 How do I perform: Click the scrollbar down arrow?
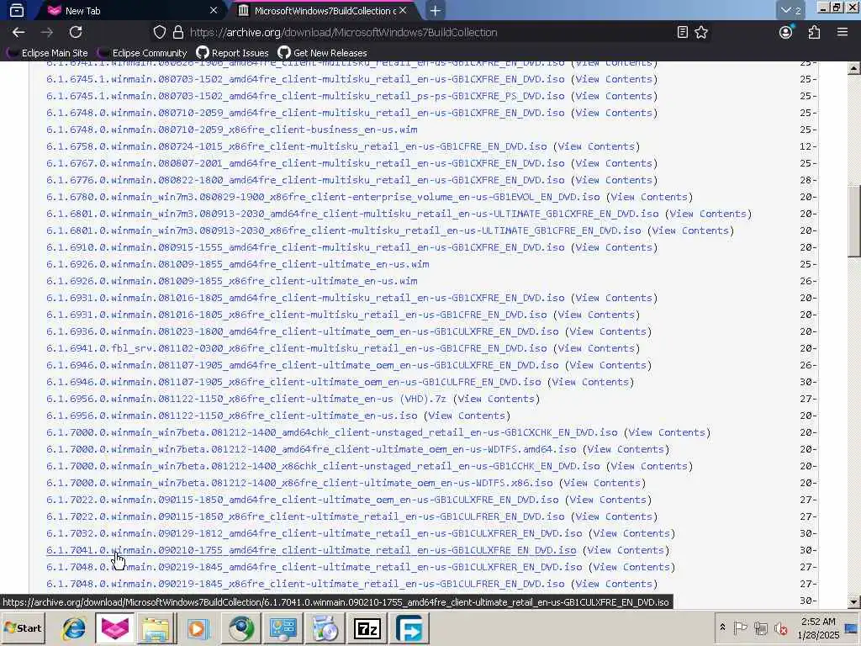[853, 602]
